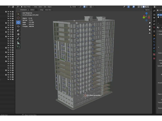Open the Modifiers wrench tab
162x121 pixels.
pos(154,39)
